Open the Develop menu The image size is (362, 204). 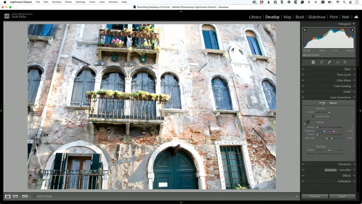point(56,2)
